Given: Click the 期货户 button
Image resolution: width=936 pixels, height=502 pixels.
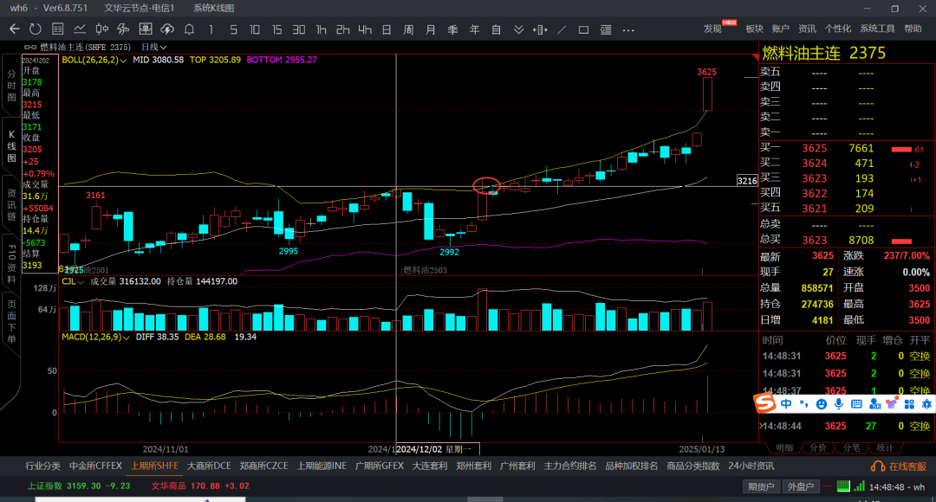Looking at the screenshot, I should [x=761, y=486].
